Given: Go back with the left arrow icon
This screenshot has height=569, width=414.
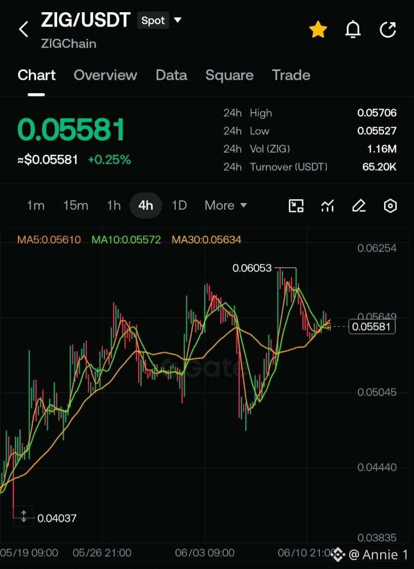Looking at the screenshot, I should (24, 29).
